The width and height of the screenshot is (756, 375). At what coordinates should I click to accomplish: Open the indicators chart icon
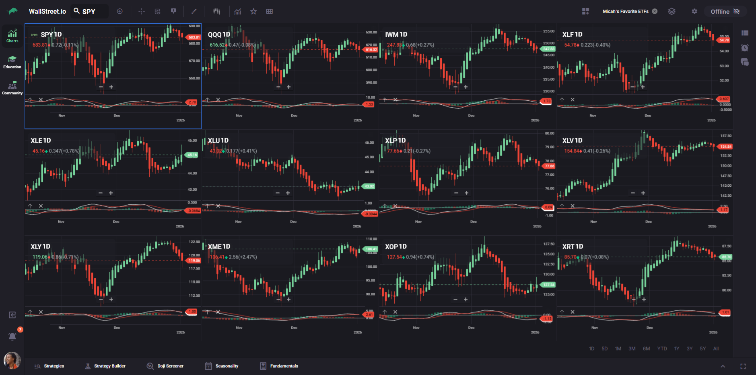(x=238, y=11)
